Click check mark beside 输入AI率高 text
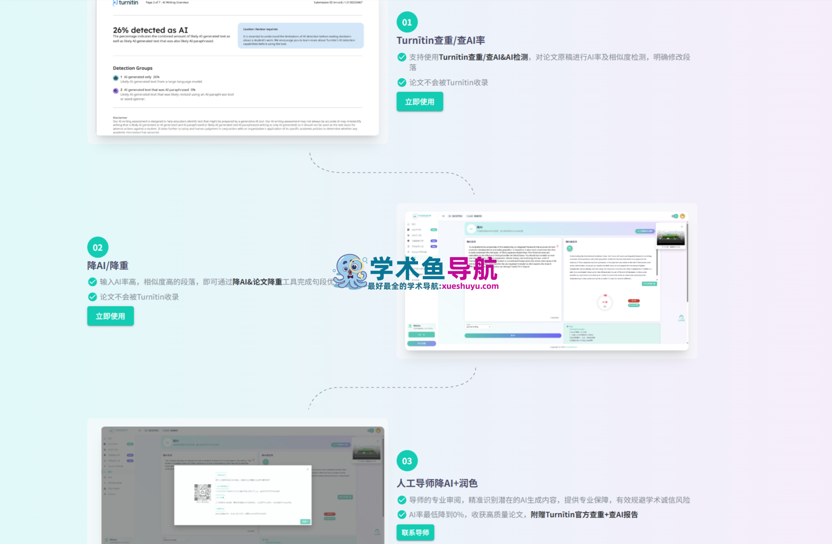 tap(92, 282)
